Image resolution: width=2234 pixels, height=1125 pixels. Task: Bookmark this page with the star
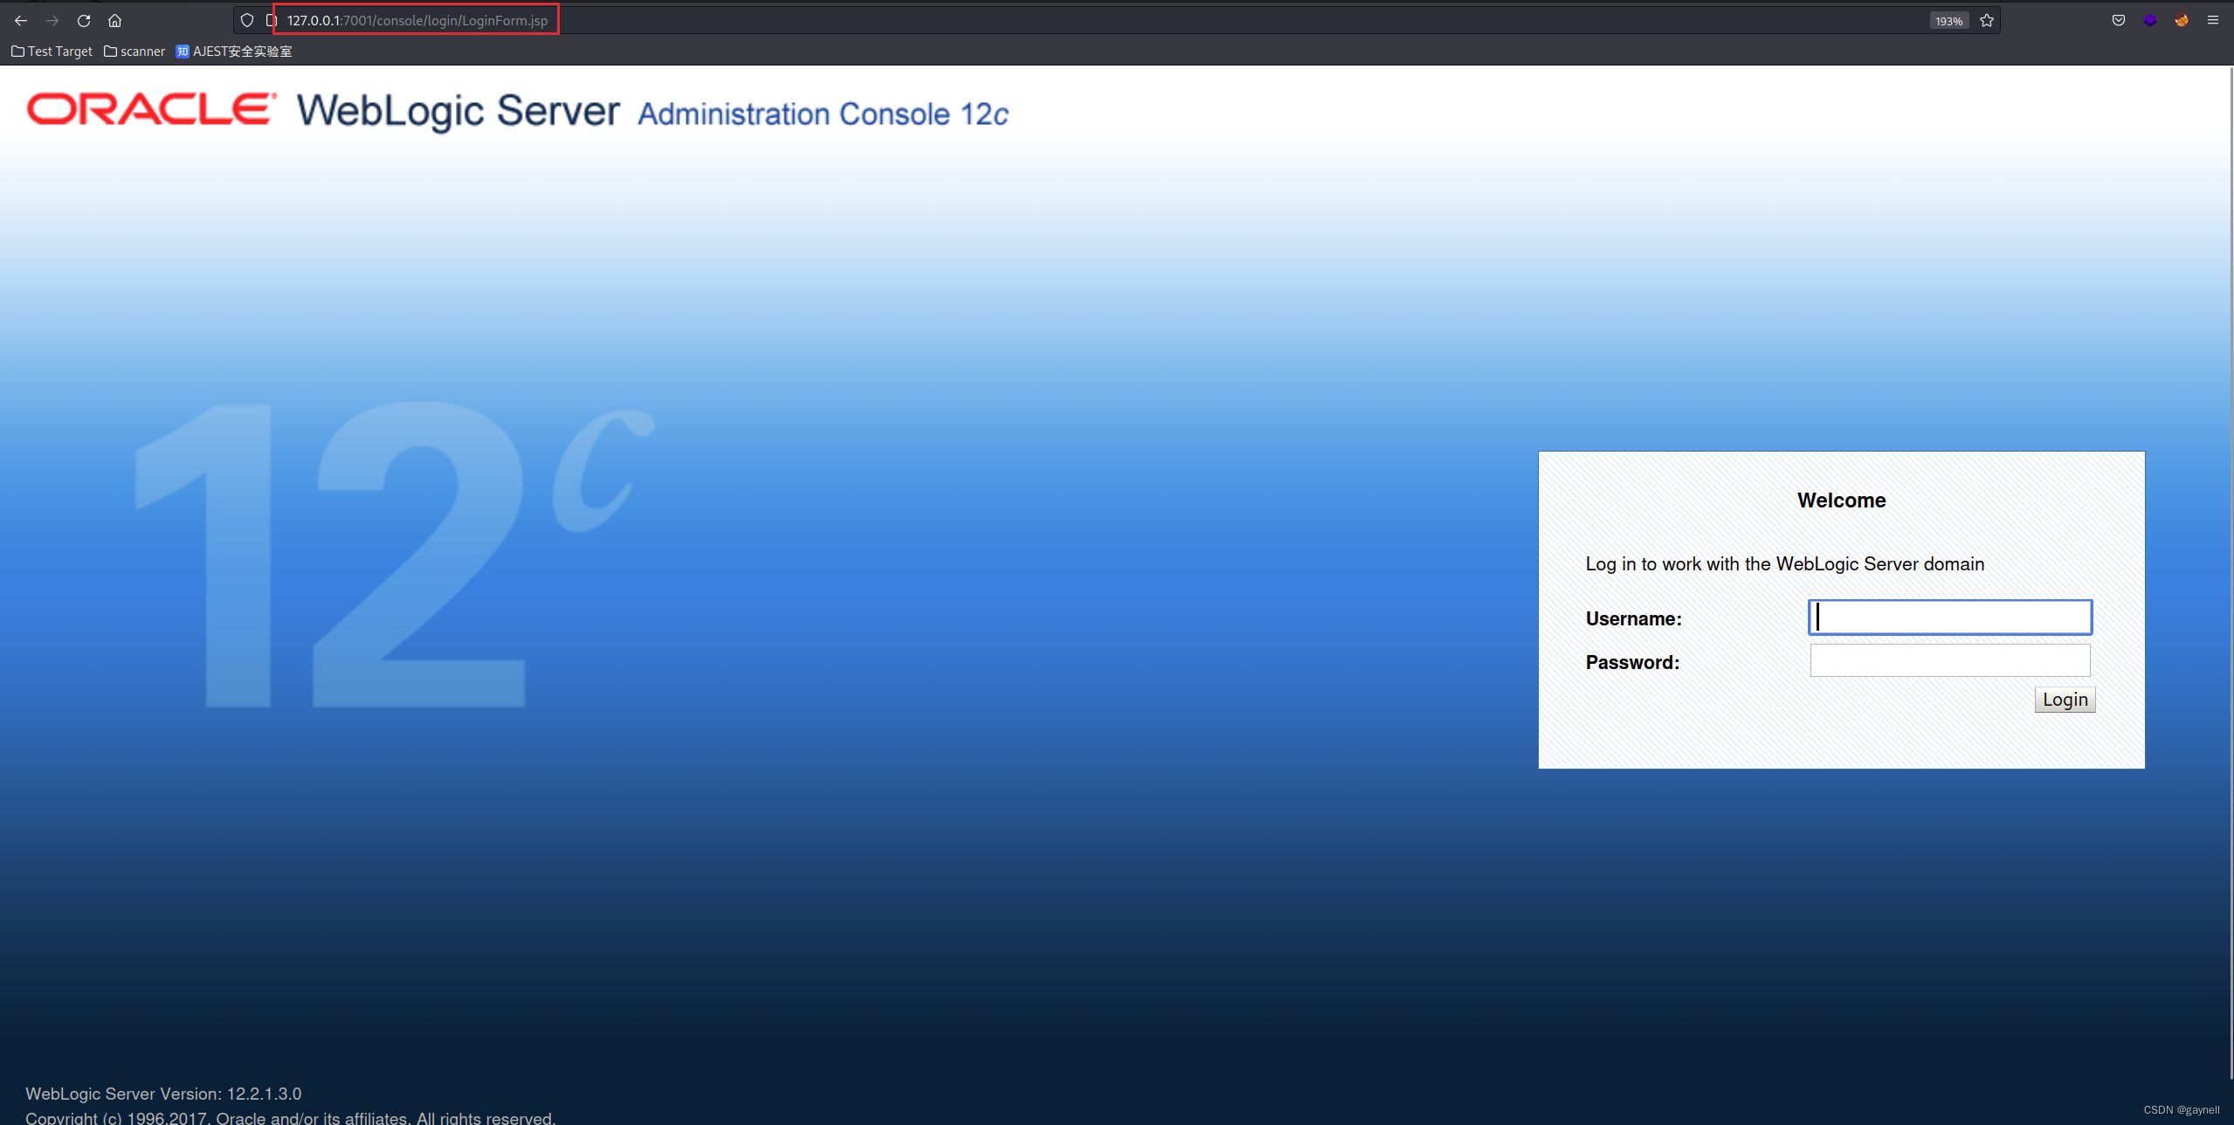pyautogui.click(x=1987, y=20)
